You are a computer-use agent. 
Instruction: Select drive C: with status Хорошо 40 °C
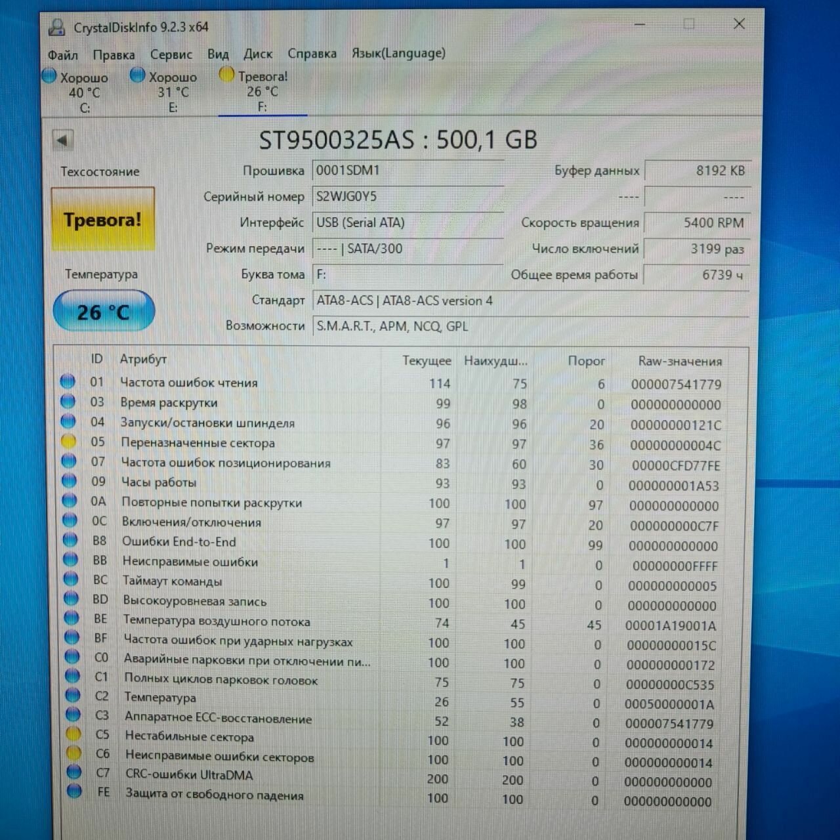(77, 92)
